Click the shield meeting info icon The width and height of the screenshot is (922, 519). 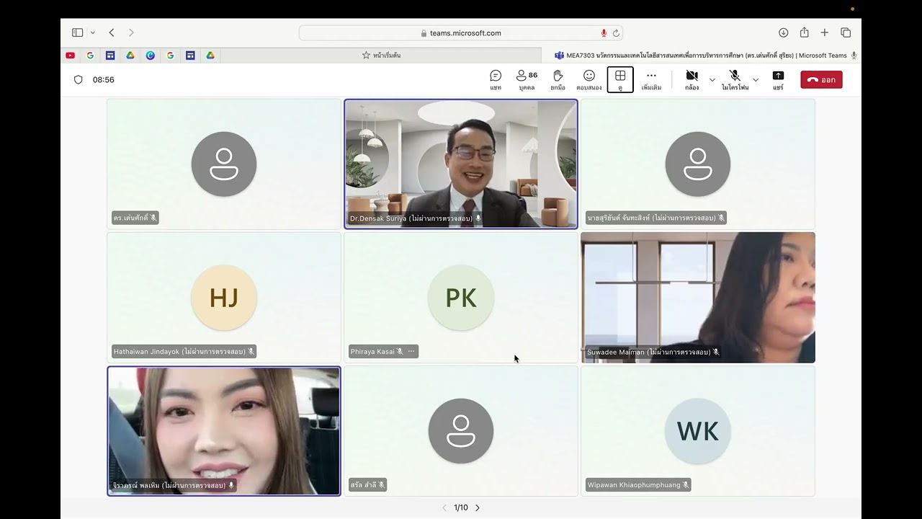(x=79, y=80)
